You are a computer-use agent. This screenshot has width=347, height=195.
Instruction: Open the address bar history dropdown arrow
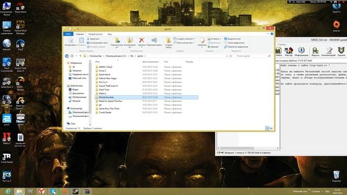[x=227, y=56]
